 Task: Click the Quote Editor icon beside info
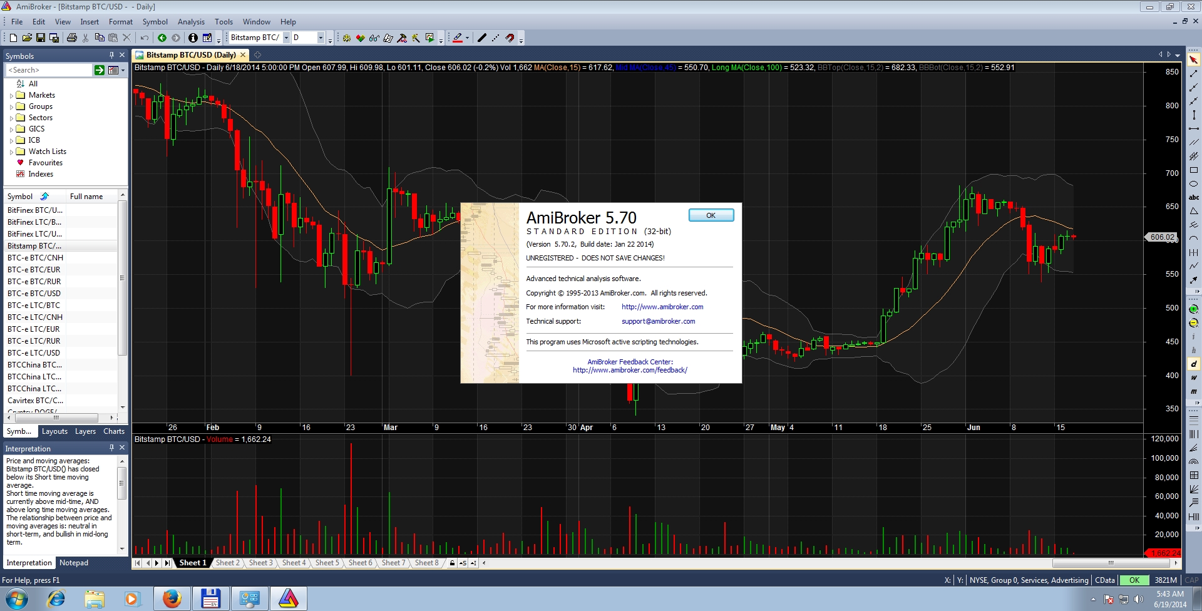[207, 38]
